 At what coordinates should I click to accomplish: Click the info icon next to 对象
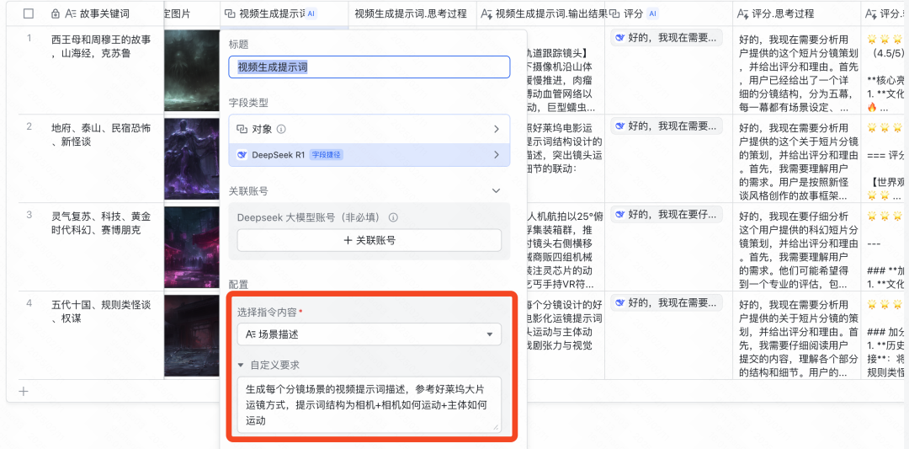click(281, 129)
